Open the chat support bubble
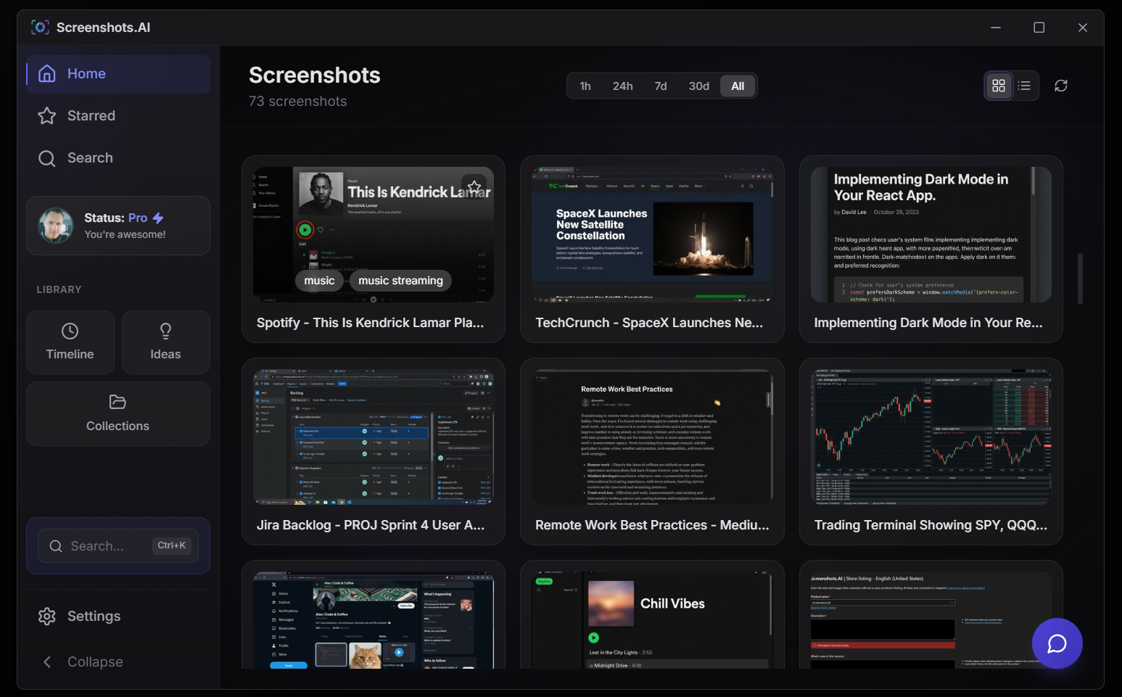 (1057, 643)
